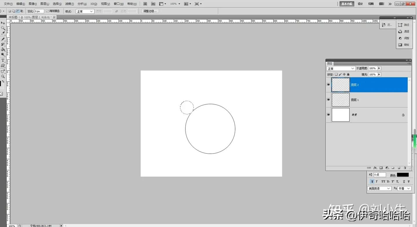Select the Paint Bucket tool

point(3,50)
